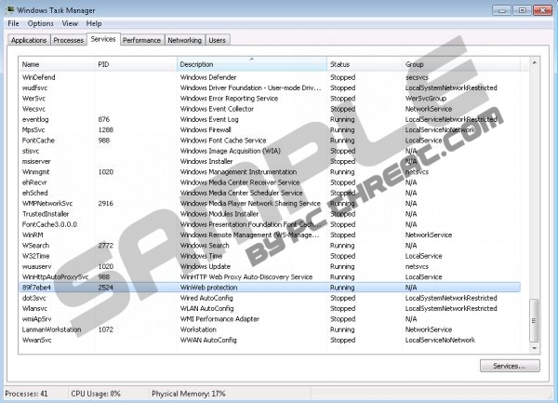The width and height of the screenshot is (558, 403).
Task: Open the Help menu
Action: tap(94, 22)
